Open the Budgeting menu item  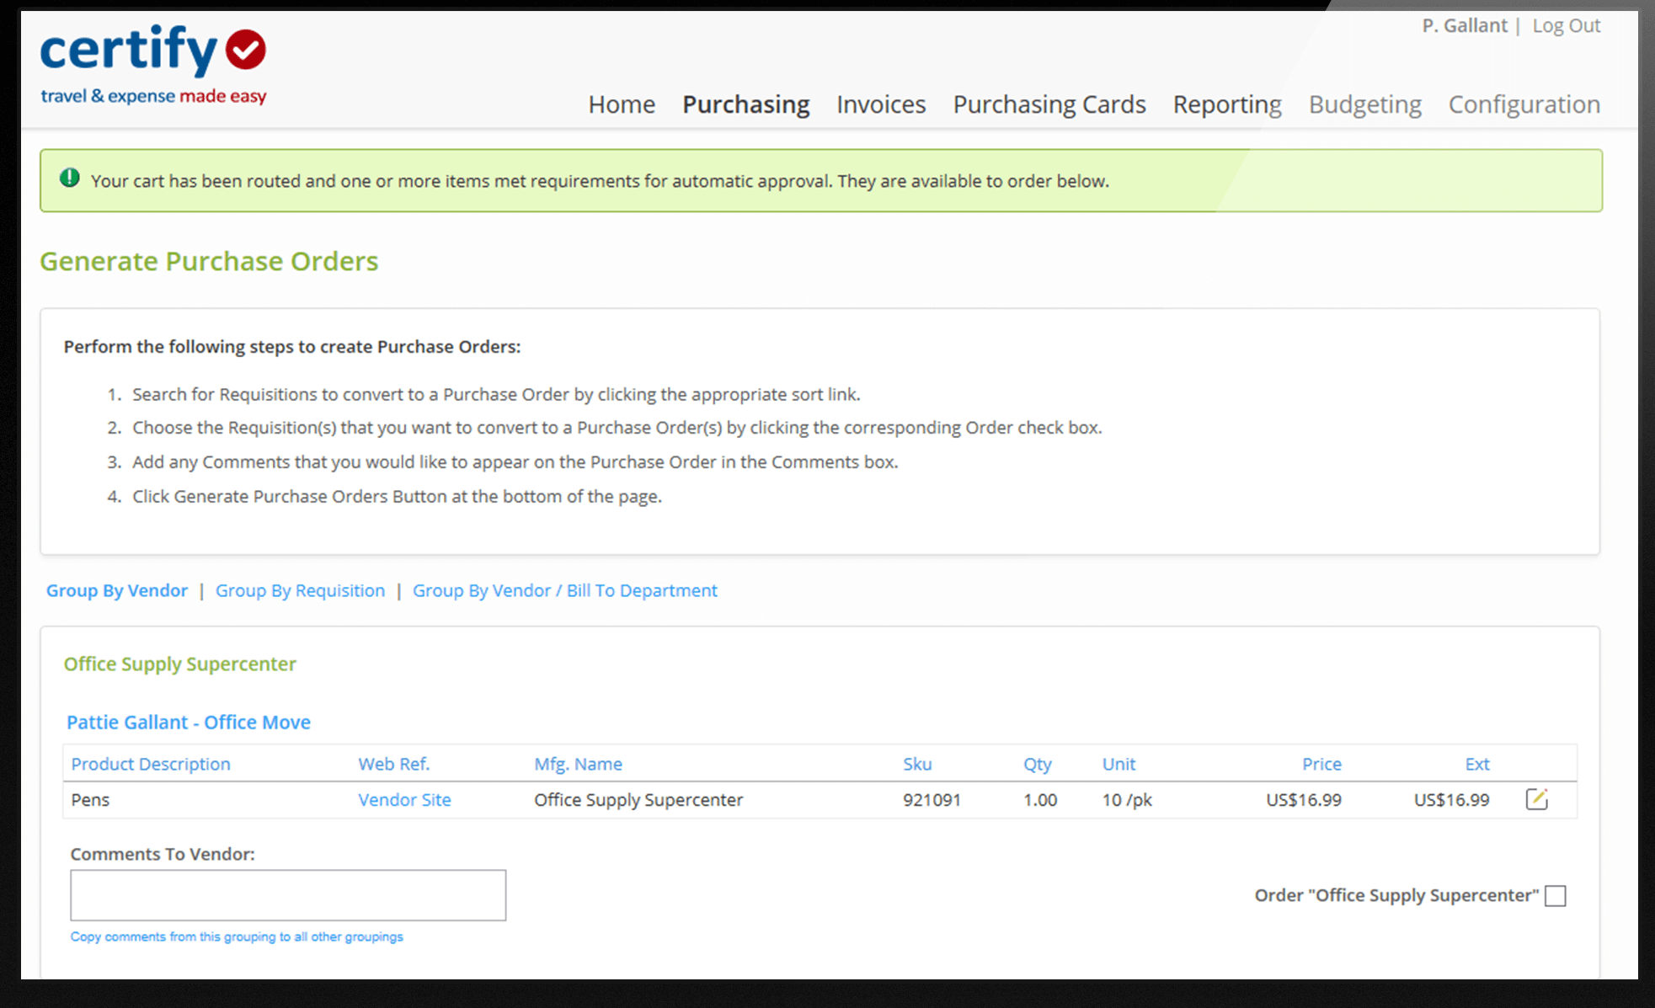[1364, 104]
